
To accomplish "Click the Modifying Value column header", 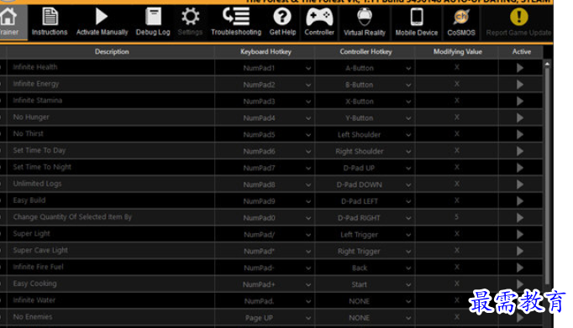I will point(458,52).
